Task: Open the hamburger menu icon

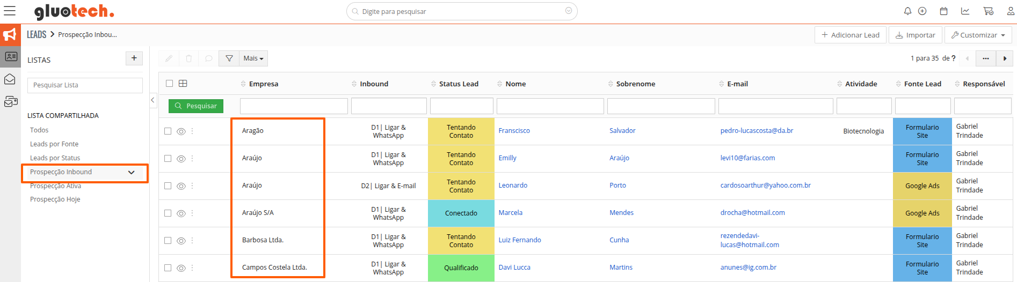Action: (x=10, y=11)
